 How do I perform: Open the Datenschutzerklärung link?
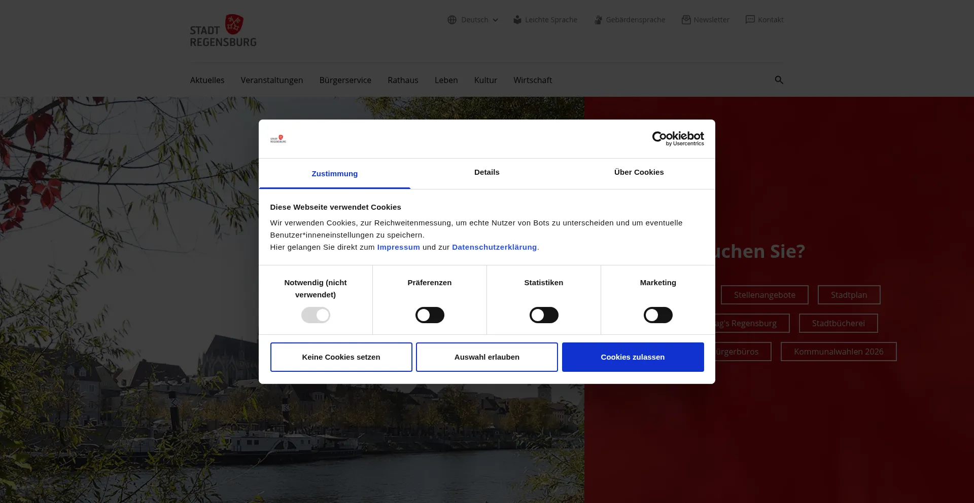(494, 247)
